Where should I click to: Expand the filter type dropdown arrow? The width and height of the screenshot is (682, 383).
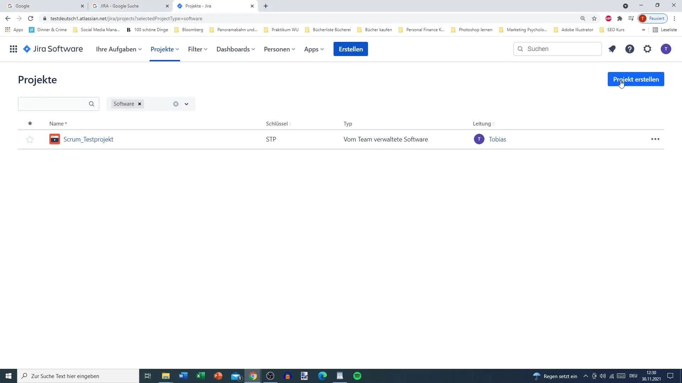(x=187, y=104)
